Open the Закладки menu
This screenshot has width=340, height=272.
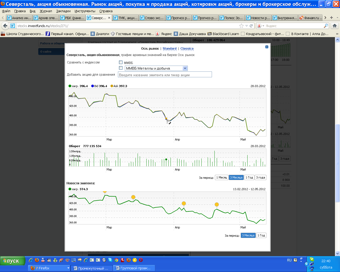coord(63,11)
